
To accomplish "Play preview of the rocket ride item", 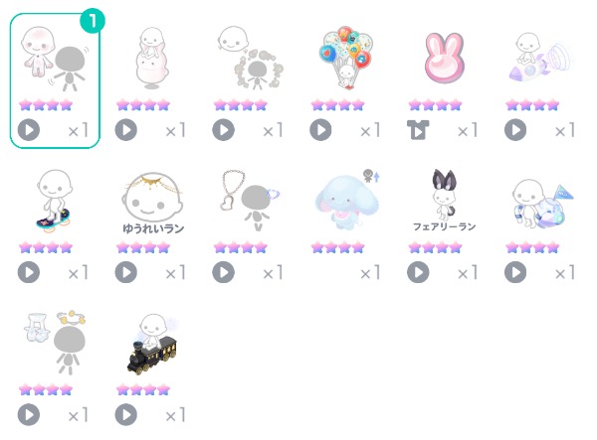I will coord(515,130).
